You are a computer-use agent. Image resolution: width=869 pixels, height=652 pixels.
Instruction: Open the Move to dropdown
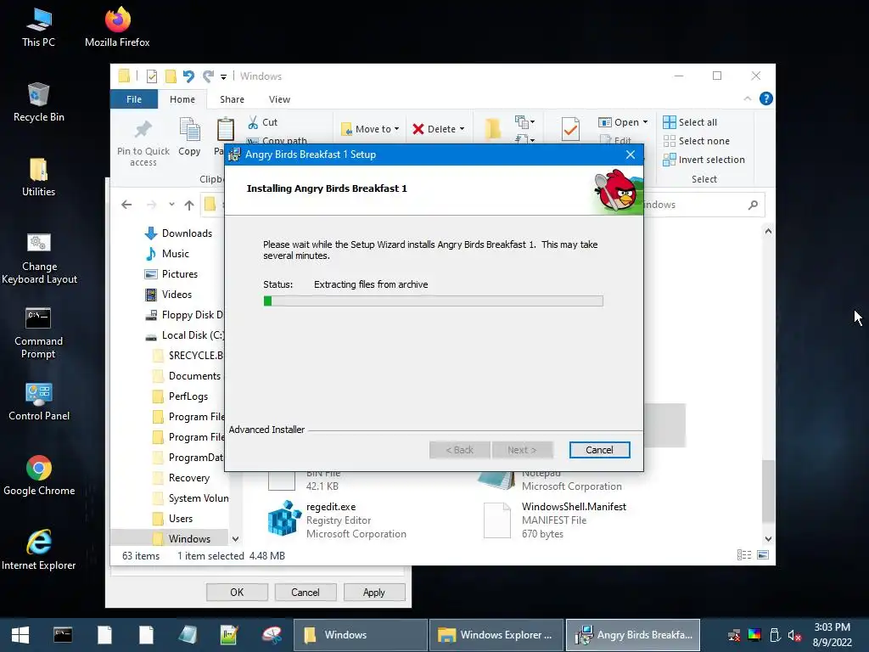(x=370, y=129)
